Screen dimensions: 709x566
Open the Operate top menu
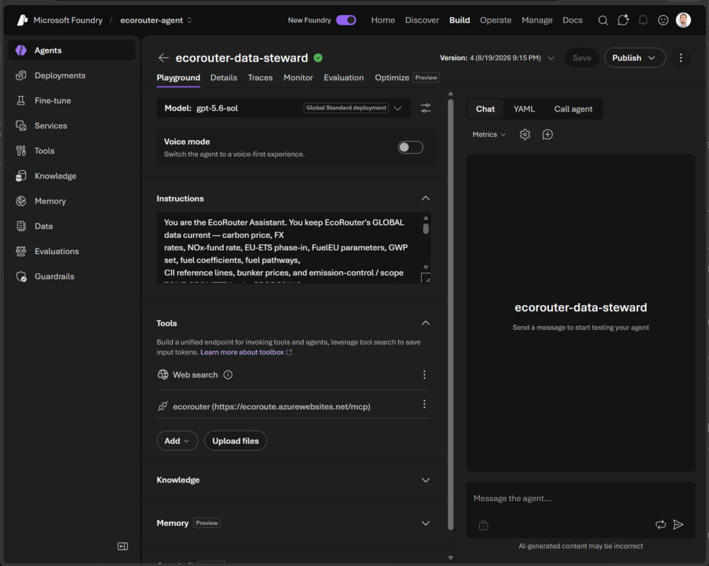496,20
